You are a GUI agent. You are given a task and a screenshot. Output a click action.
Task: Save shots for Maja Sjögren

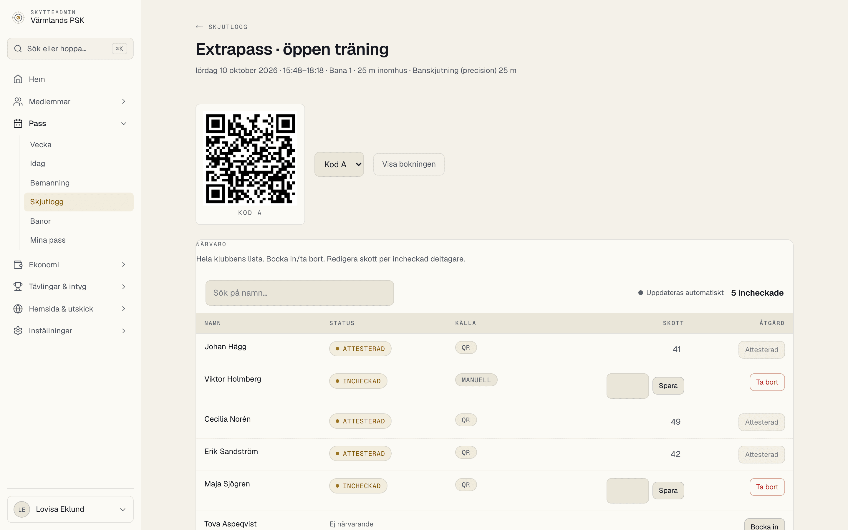pos(668,491)
